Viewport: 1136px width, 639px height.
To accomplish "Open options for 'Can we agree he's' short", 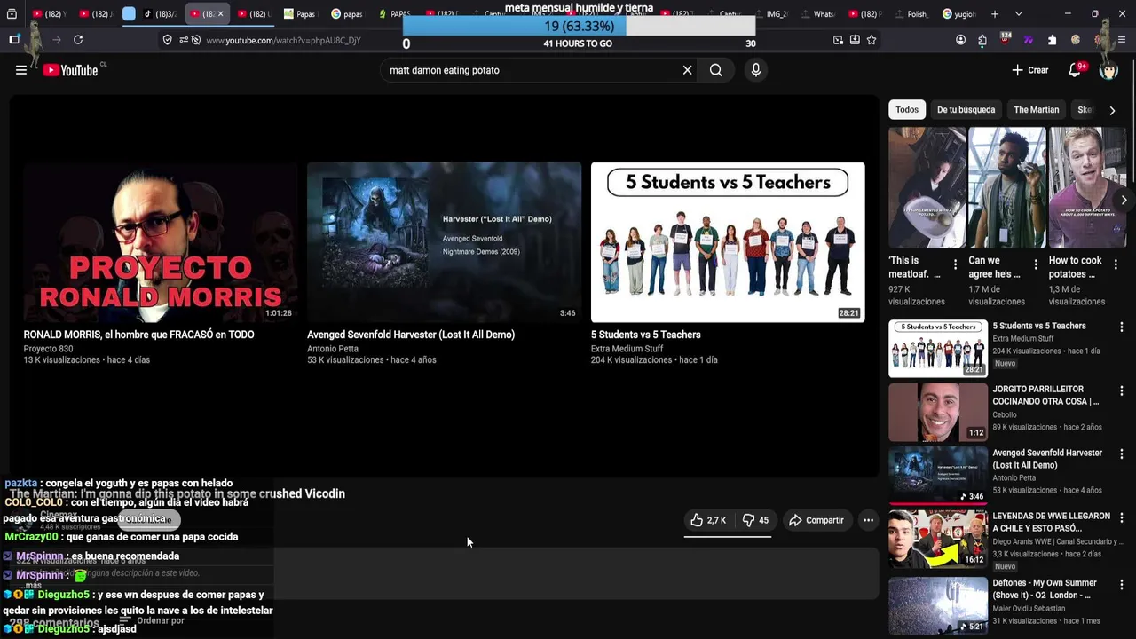I will 1035,264.
